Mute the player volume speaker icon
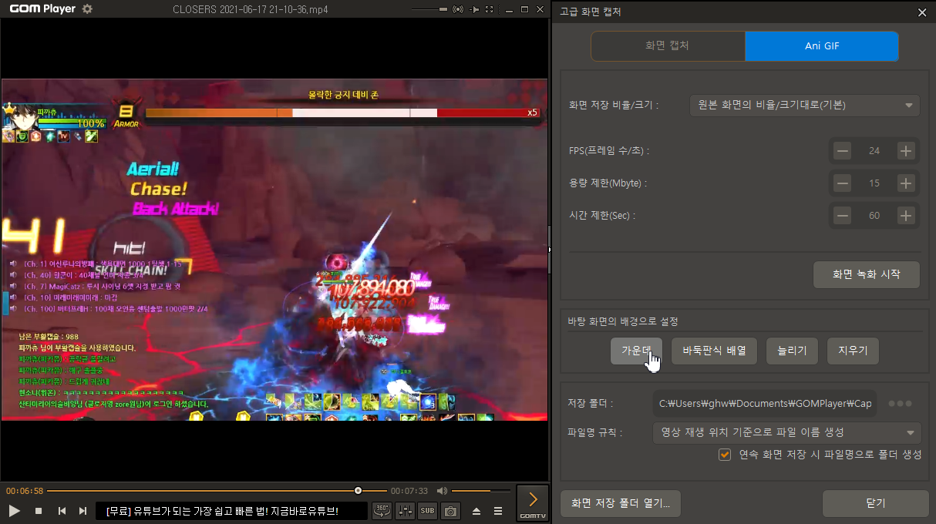936x524 pixels. pyautogui.click(x=442, y=491)
